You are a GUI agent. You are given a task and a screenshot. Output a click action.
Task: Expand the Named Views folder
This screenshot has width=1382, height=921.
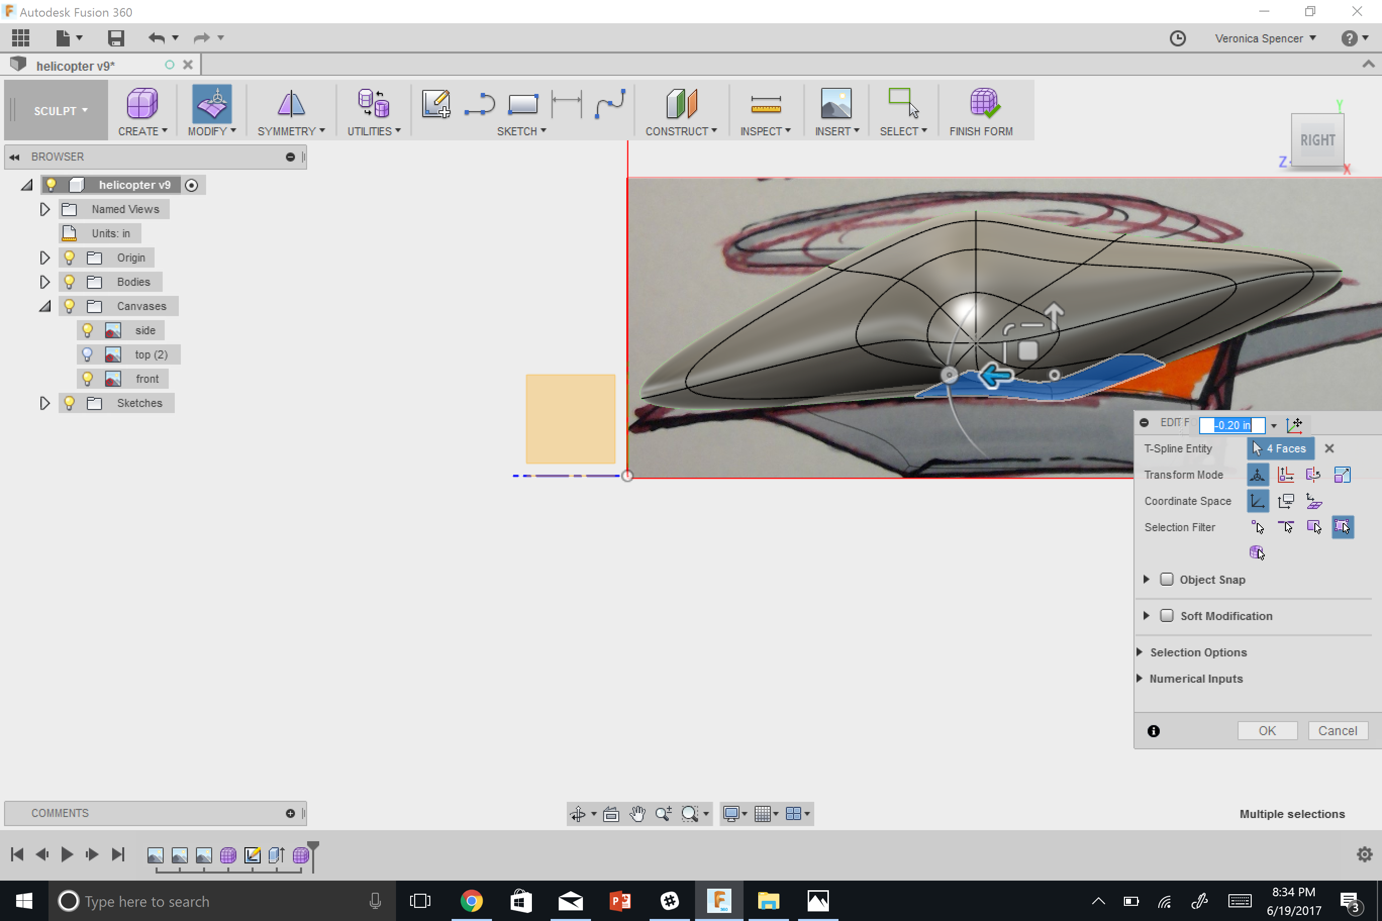click(44, 209)
